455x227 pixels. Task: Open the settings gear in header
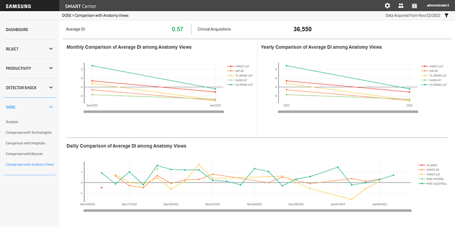click(387, 6)
